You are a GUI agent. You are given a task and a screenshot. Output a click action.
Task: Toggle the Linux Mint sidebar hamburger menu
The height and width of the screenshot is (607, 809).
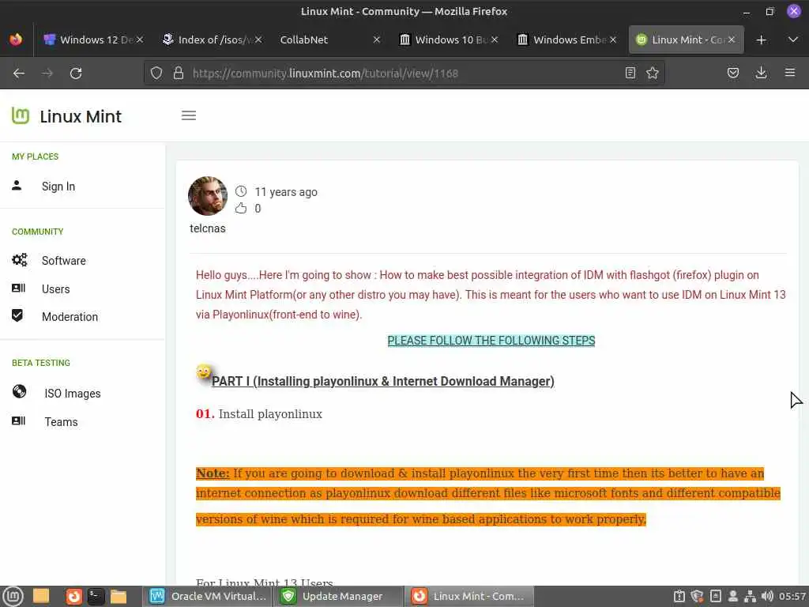coord(189,115)
